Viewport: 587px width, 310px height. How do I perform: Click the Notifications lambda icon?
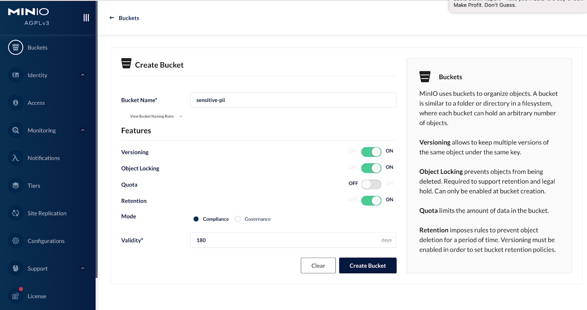(x=15, y=158)
